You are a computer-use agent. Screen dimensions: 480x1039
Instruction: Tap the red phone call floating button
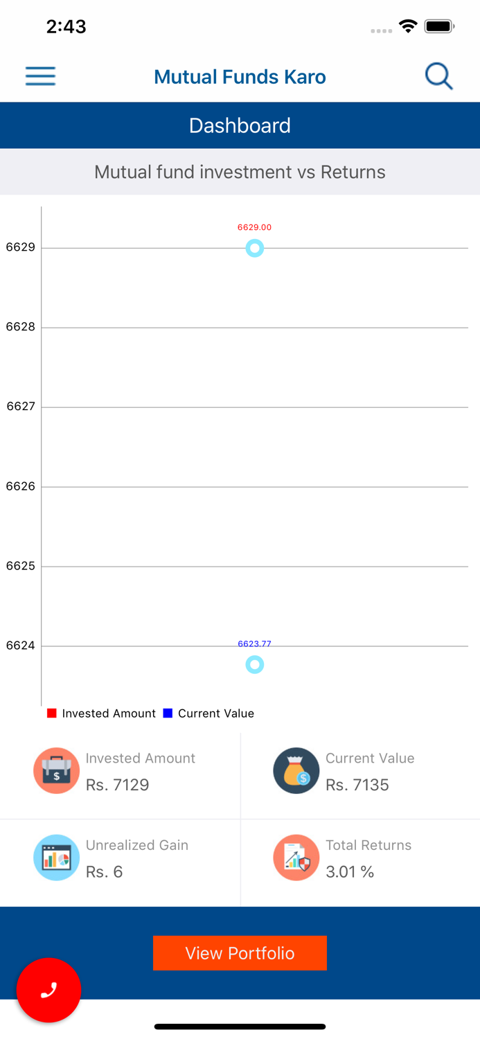click(48, 991)
